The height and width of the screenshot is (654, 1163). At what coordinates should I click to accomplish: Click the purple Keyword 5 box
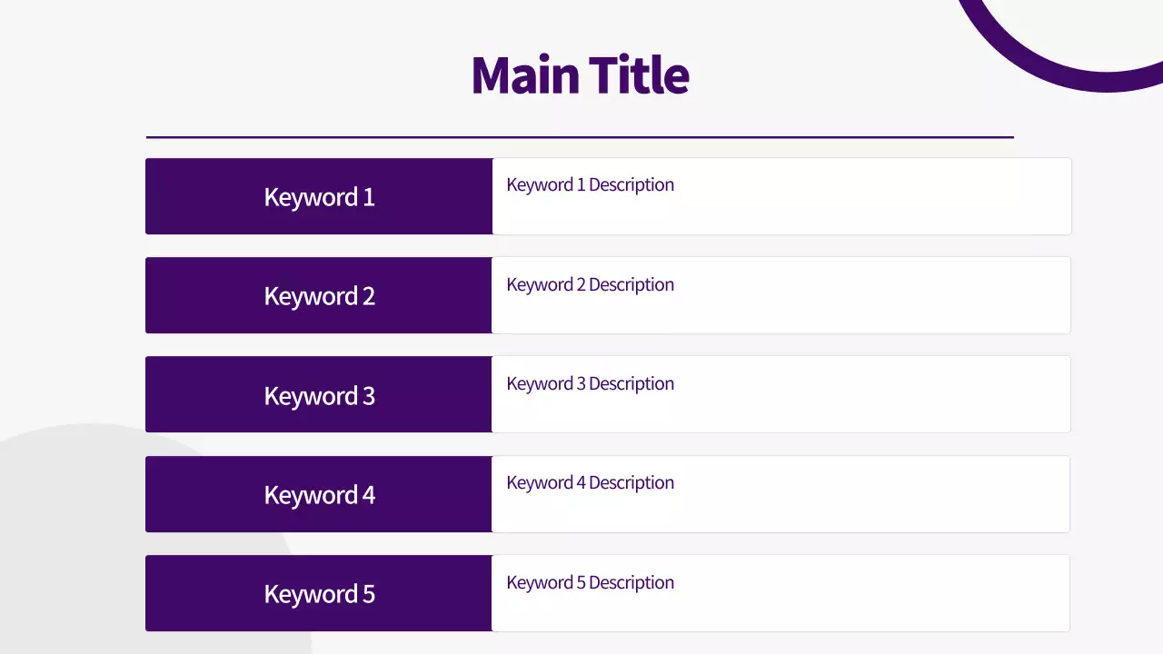(x=318, y=594)
